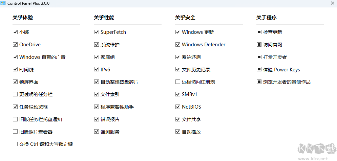Viewport: 337px width, 161px height.
Task: Enable 旧版照片查看器 checkbox
Action: [x=15, y=132]
